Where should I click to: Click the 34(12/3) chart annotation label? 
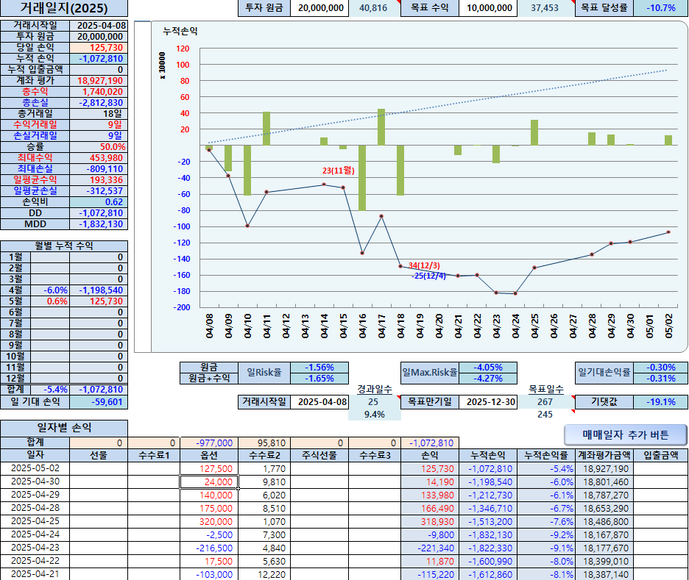[x=423, y=265]
